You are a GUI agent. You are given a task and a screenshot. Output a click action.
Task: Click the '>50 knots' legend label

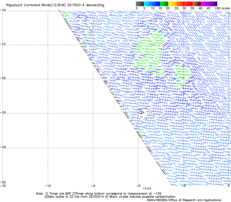click(222, 8)
